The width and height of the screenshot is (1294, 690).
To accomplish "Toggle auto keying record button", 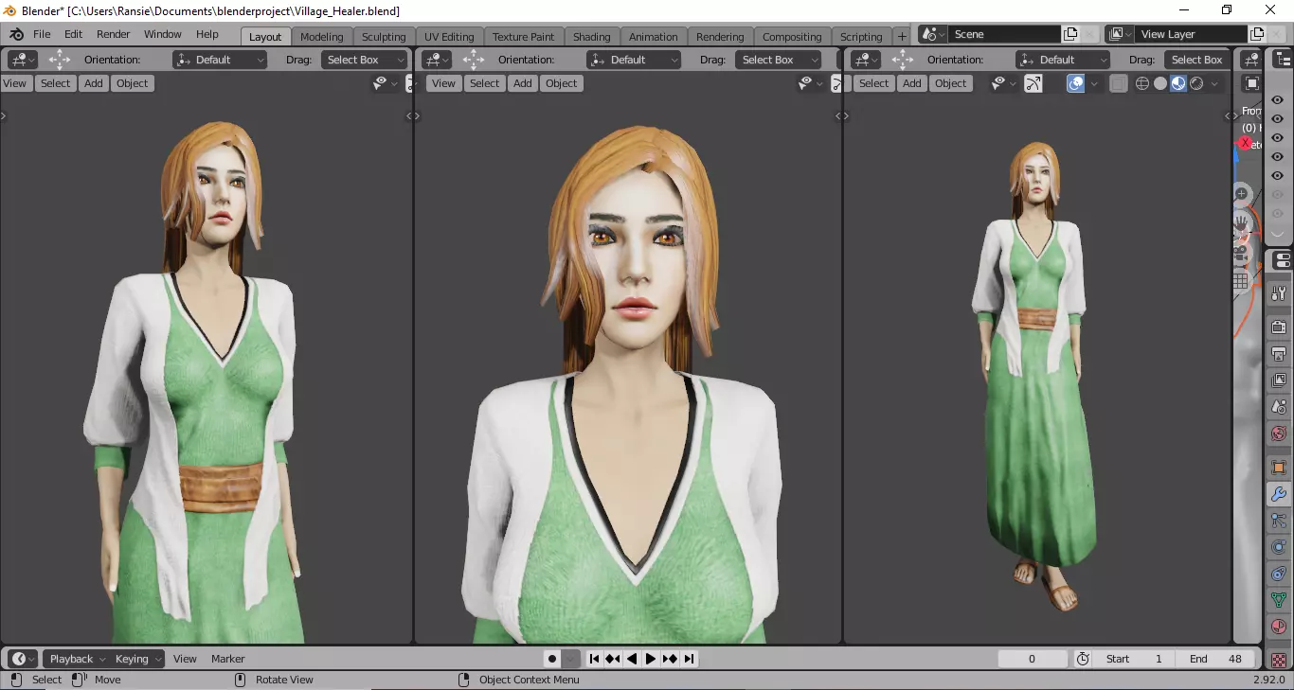I will pos(552,659).
